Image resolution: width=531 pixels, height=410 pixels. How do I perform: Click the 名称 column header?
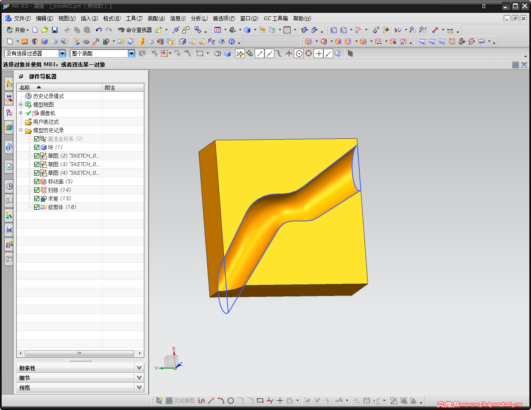(x=25, y=88)
